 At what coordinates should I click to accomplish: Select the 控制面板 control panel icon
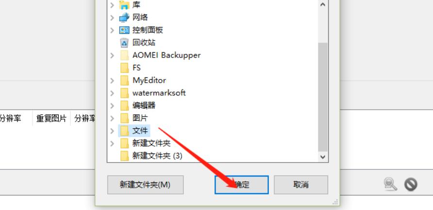[125, 30]
